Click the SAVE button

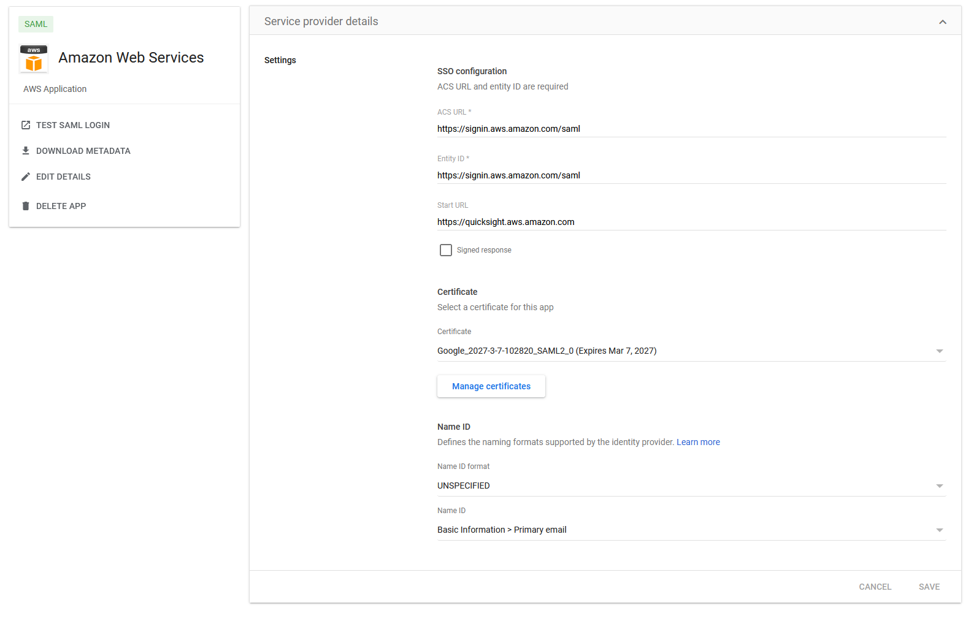[929, 587]
